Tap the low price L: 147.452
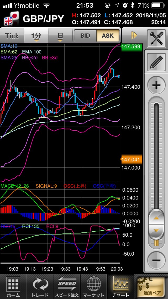Image resolution: width=168 pixels, height=299 pixels. 119,16
